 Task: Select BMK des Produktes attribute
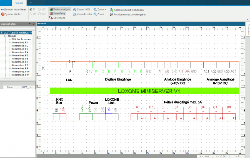(x=21, y=39)
